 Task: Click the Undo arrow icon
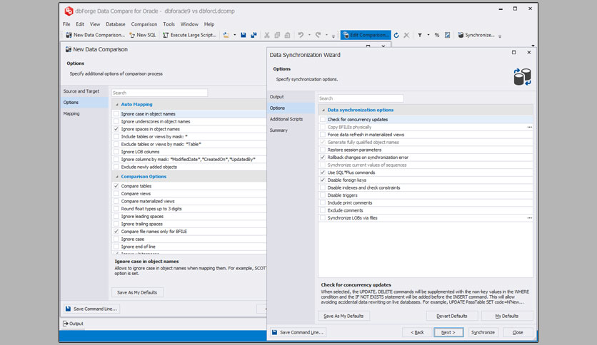(301, 35)
